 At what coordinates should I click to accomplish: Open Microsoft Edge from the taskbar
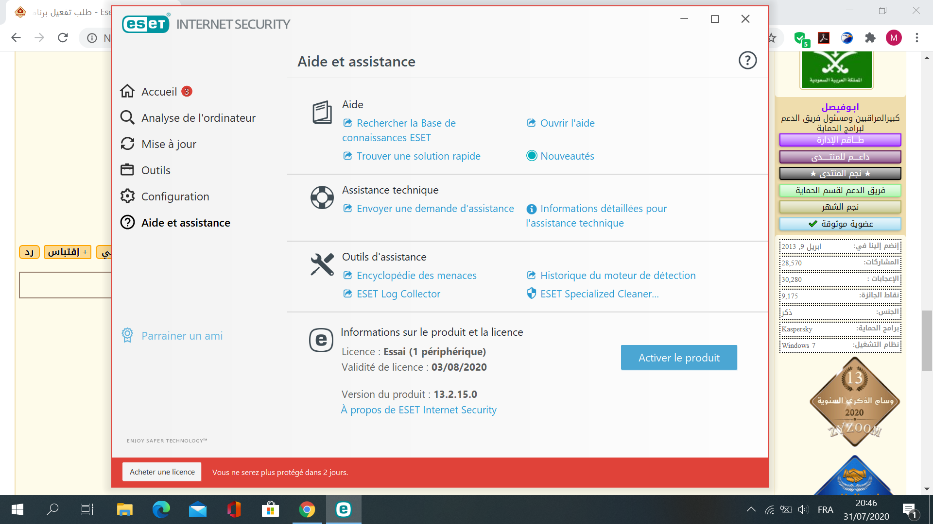pos(161,509)
